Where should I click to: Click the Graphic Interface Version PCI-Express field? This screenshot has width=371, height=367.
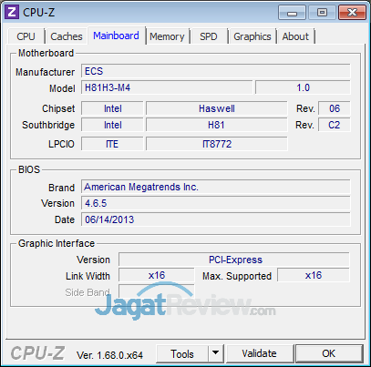pyautogui.click(x=234, y=260)
